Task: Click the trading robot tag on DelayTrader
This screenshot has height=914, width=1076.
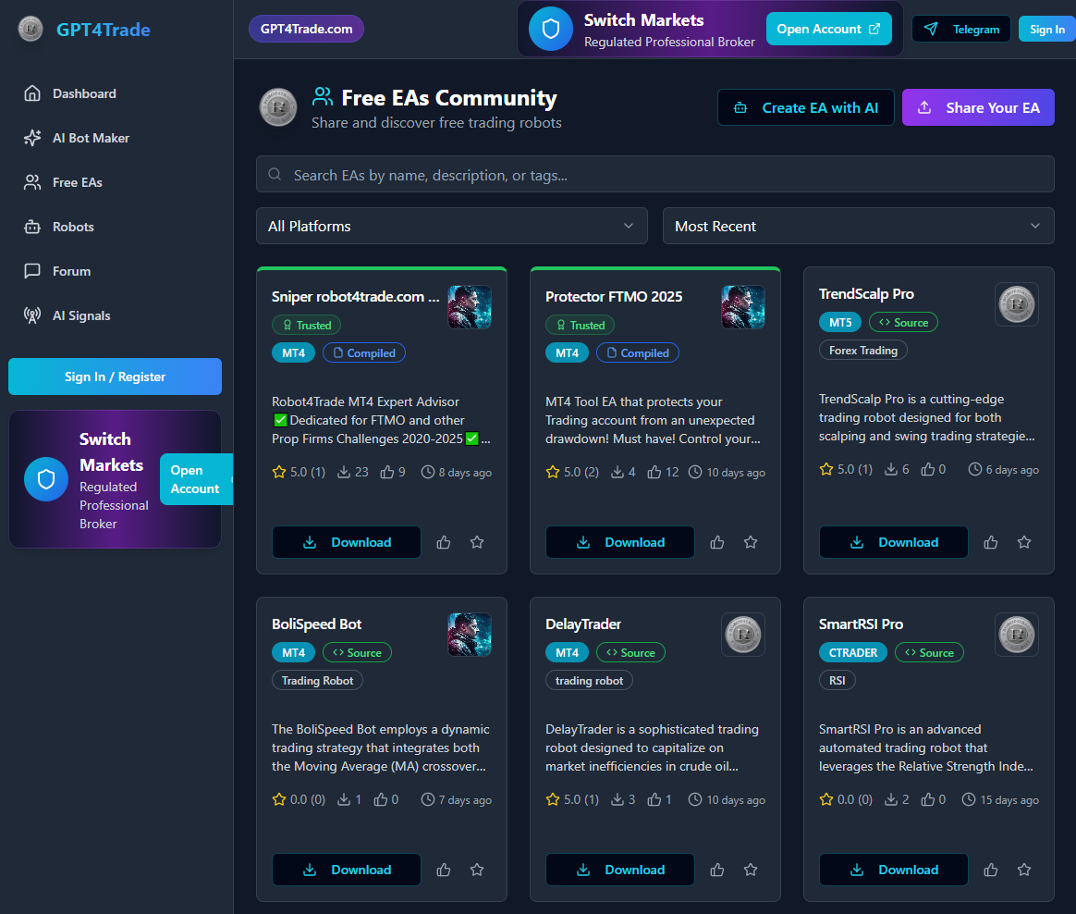Action: (x=589, y=681)
